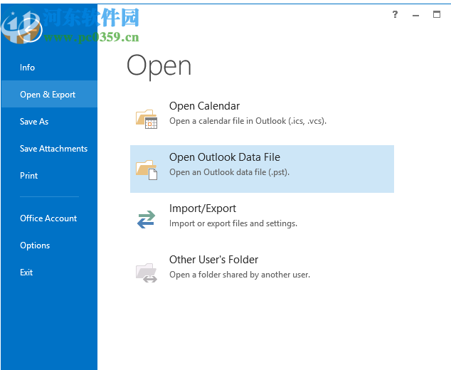Go to Office Account page
Viewport: 451px width, 370px height.
tap(49, 218)
